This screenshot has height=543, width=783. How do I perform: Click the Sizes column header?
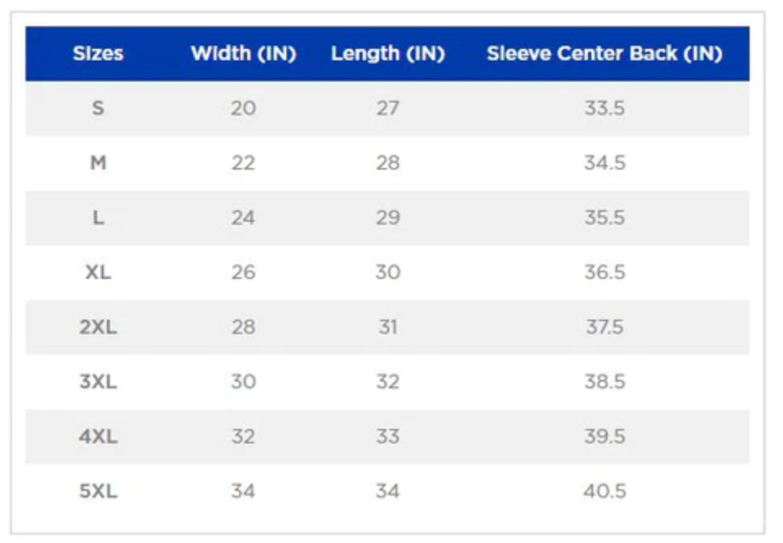(x=98, y=54)
